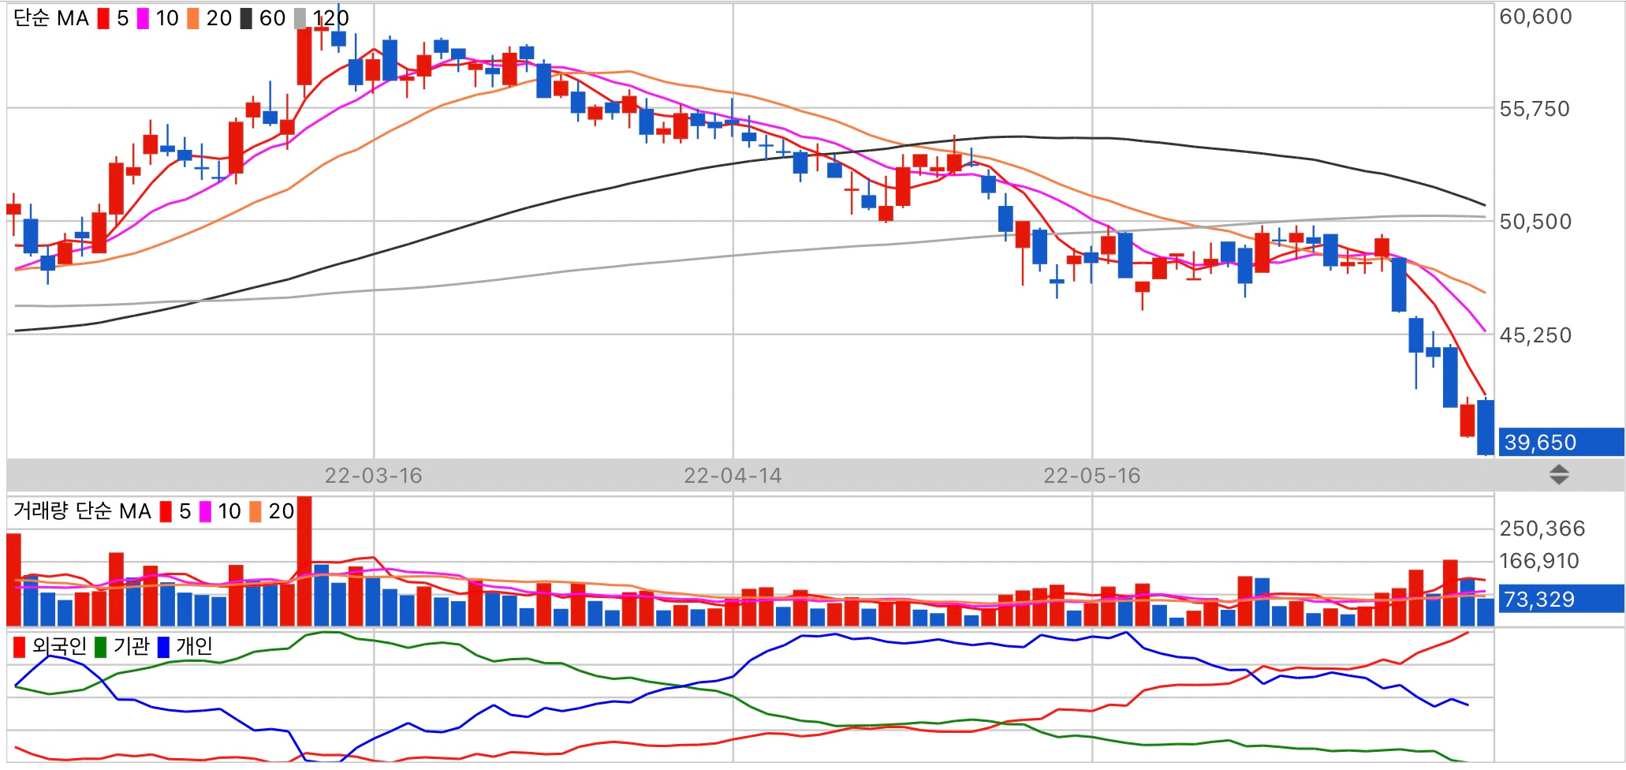The width and height of the screenshot is (1626, 770).
Task: Click the current price tag 39,650
Action: point(1561,442)
